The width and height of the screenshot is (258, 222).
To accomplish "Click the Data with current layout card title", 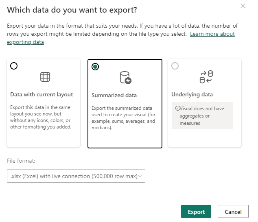I will click(x=42, y=94).
